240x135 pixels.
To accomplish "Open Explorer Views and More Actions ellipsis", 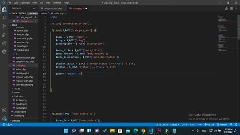I will [34, 8].
